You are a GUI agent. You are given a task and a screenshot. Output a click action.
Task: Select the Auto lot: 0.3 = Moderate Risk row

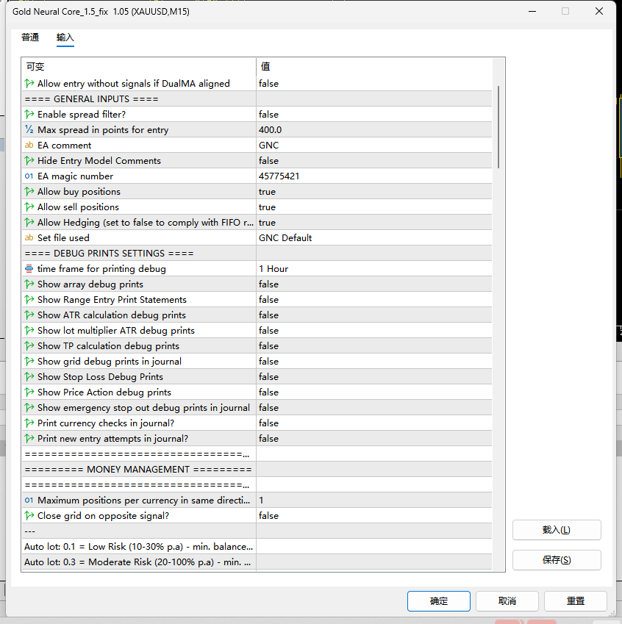(x=257, y=562)
